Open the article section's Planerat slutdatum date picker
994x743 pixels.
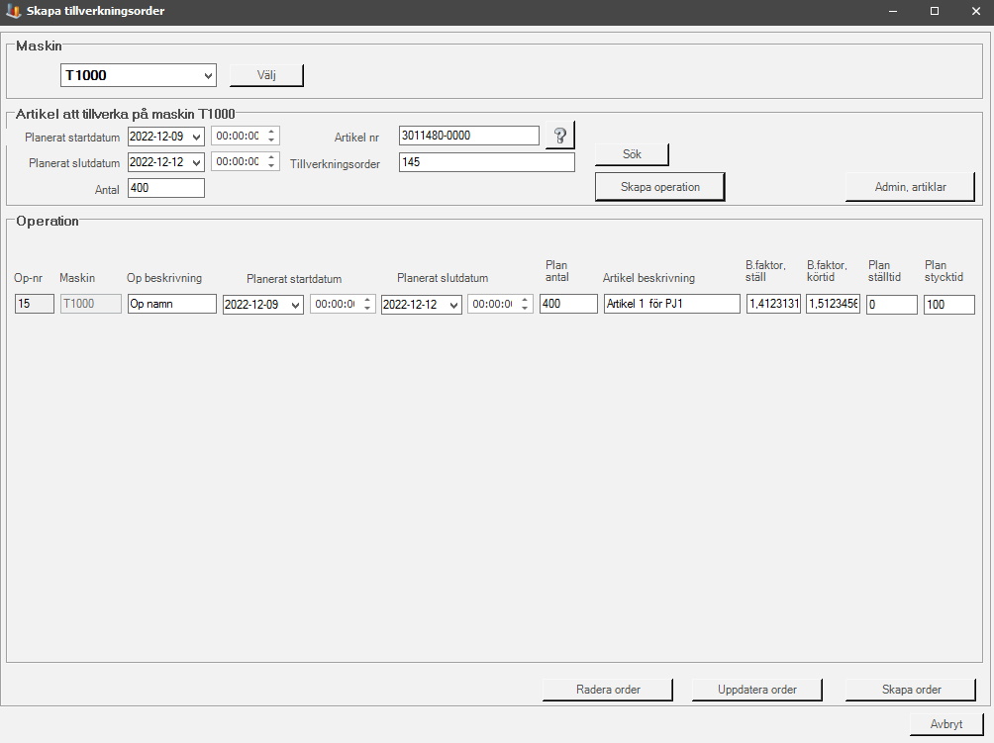click(x=196, y=163)
